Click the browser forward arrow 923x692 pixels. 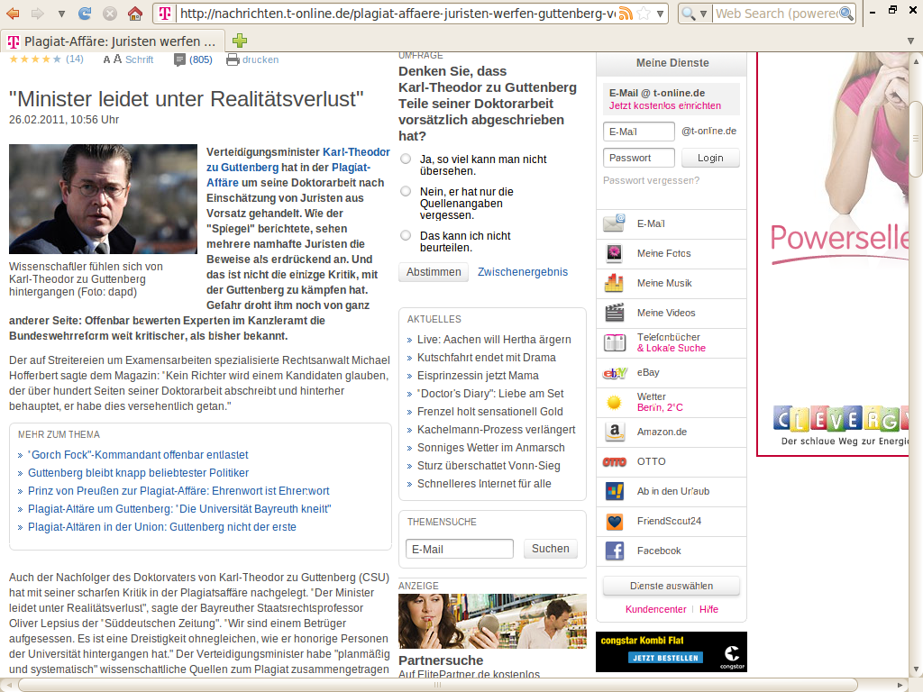pos(37,13)
